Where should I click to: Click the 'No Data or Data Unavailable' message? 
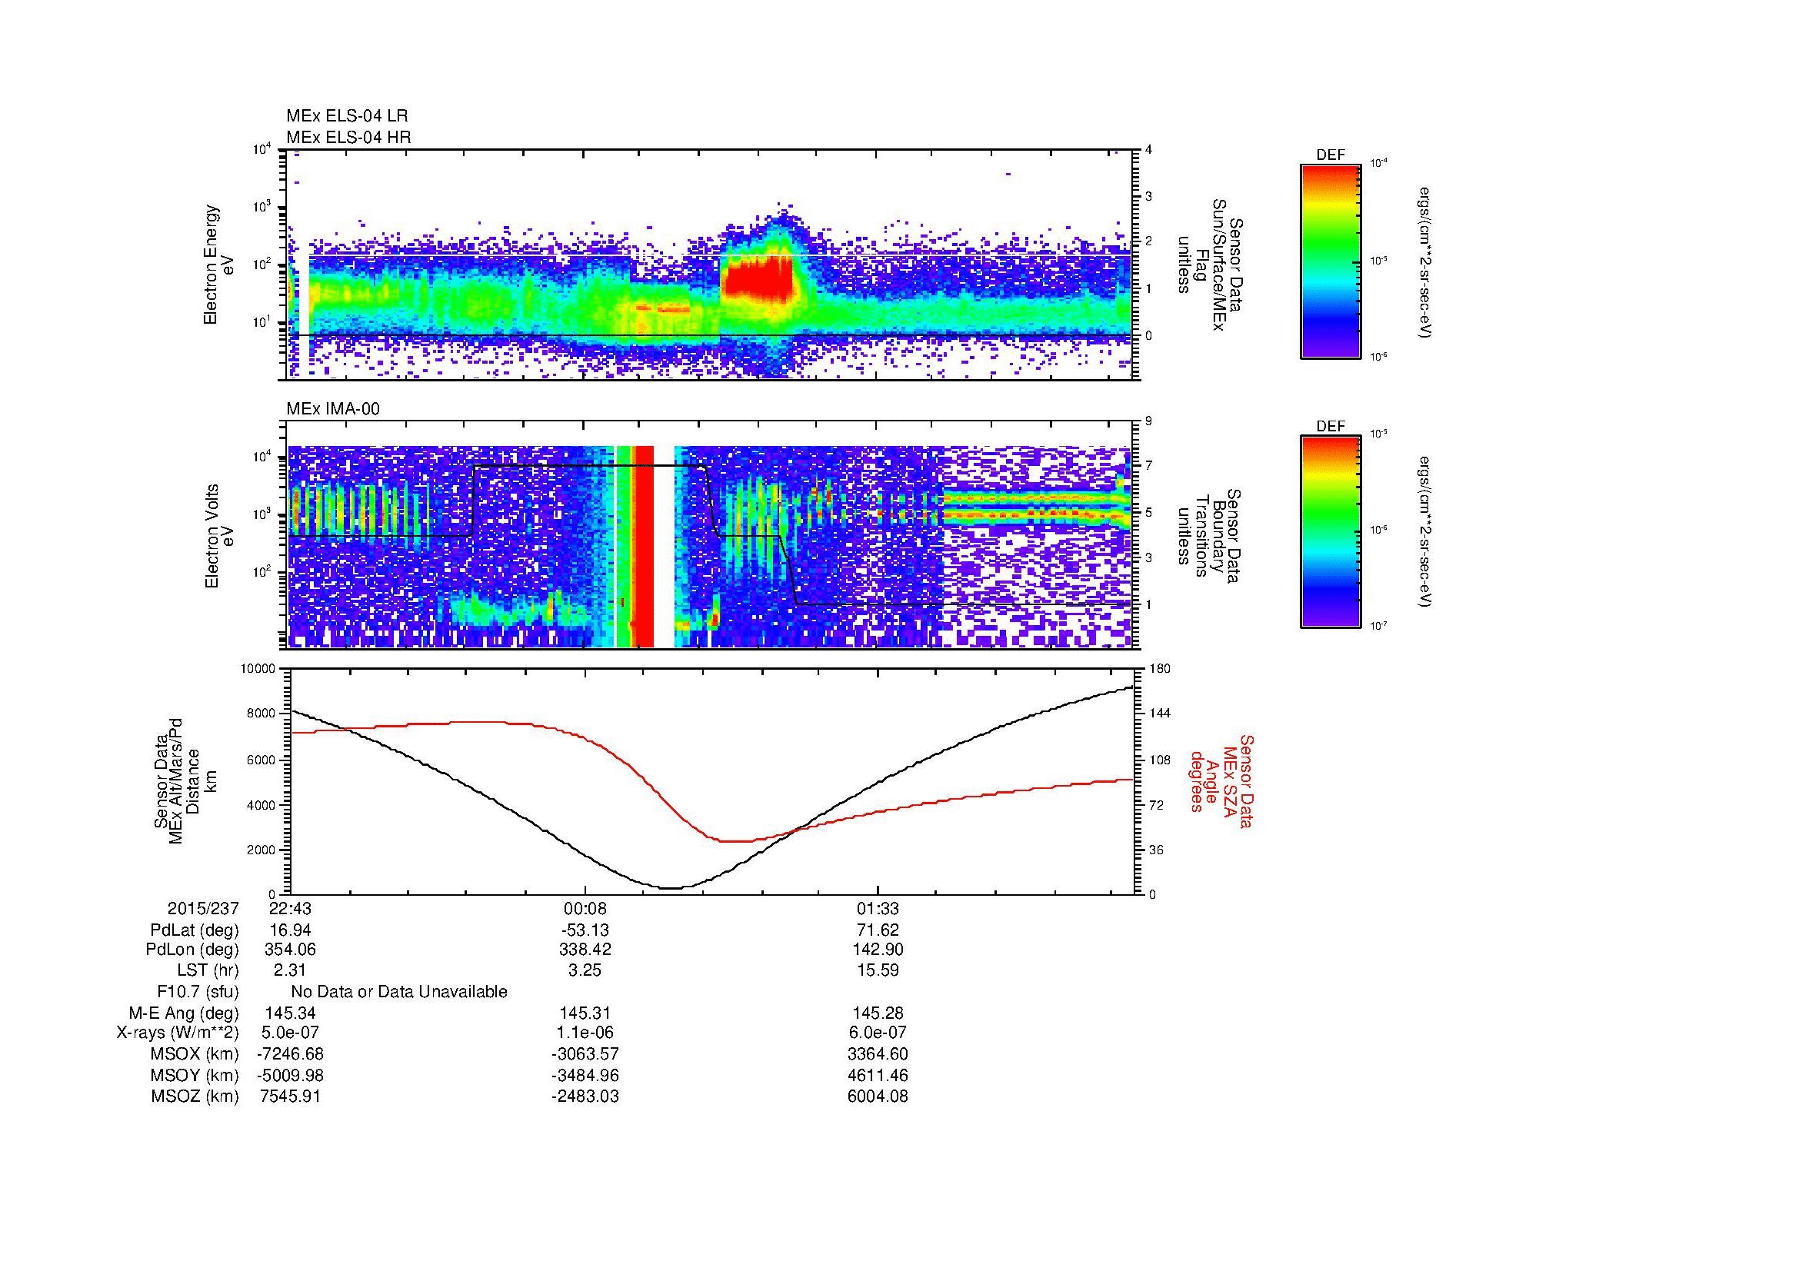point(399,992)
